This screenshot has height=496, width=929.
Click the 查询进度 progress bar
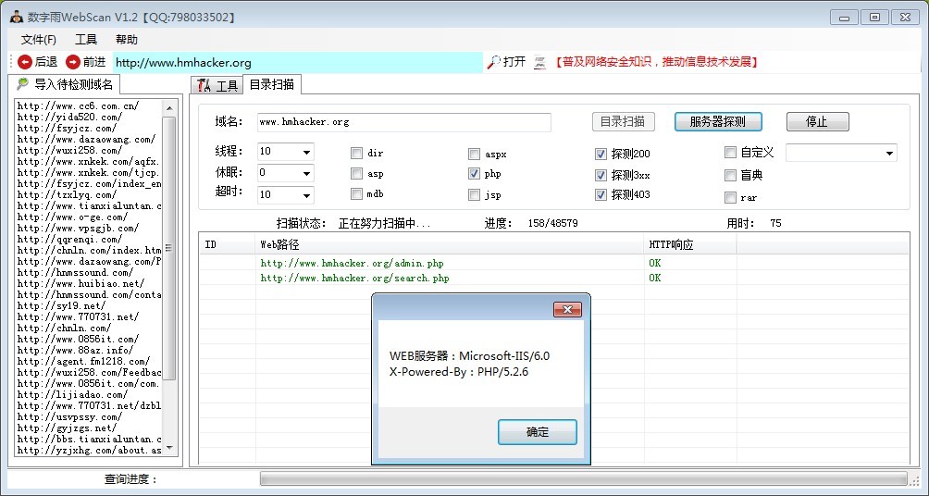click(584, 478)
